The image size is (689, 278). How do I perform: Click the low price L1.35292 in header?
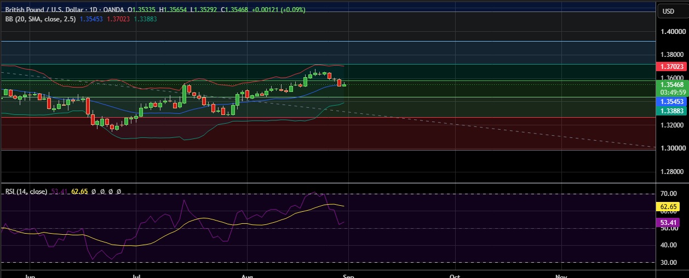pos(204,10)
